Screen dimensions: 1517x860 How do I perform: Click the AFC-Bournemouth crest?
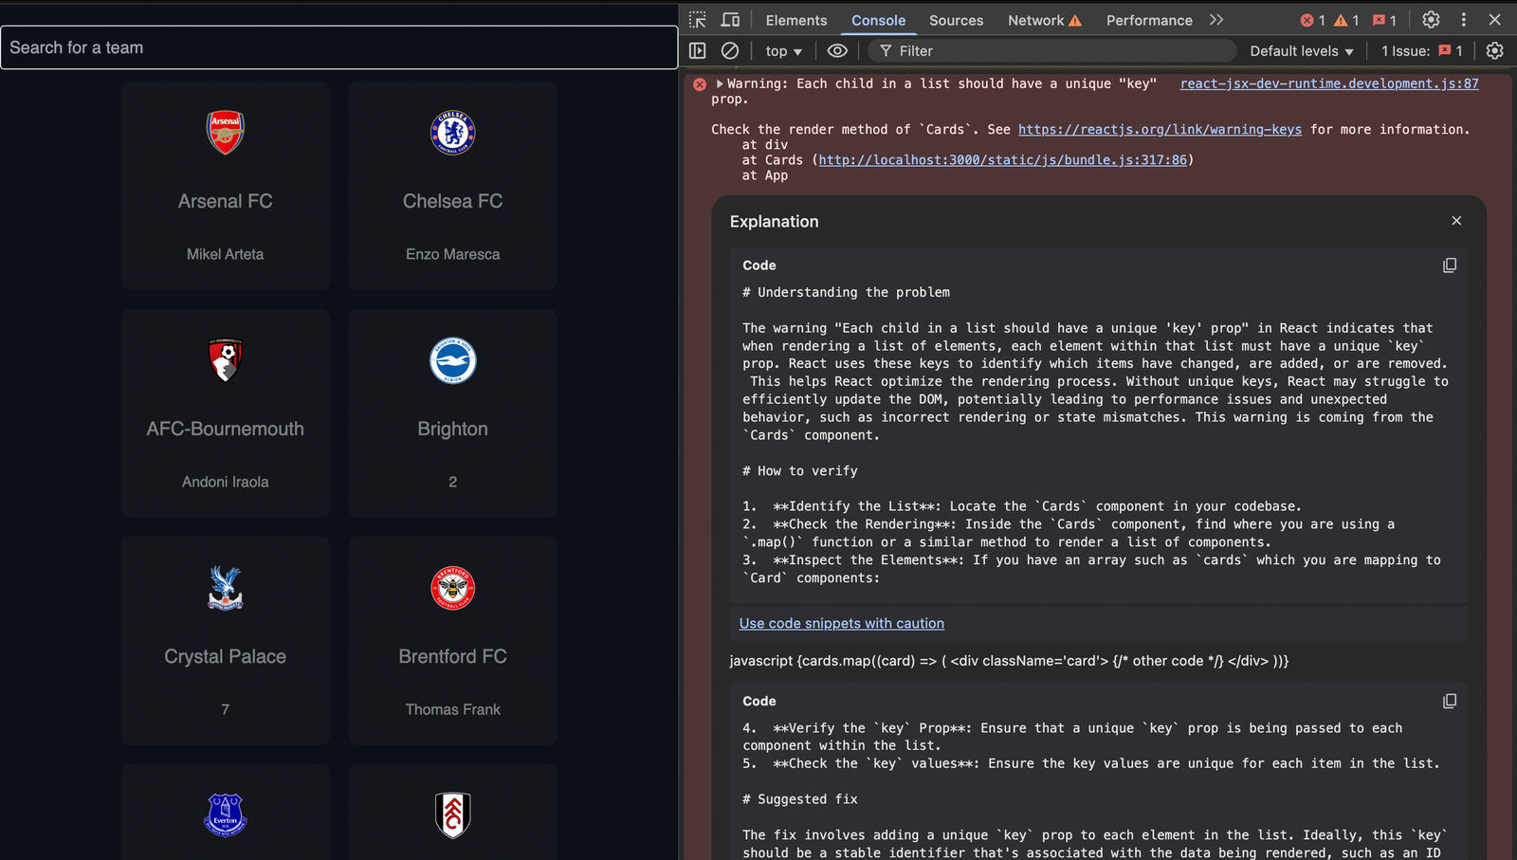click(226, 360)
